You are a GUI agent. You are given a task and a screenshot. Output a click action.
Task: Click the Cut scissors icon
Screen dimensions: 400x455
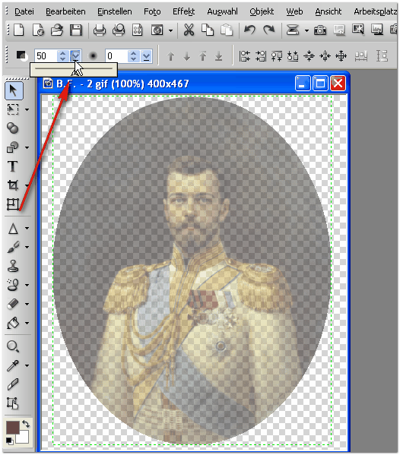pyautogui.click(x=189, y=30)
